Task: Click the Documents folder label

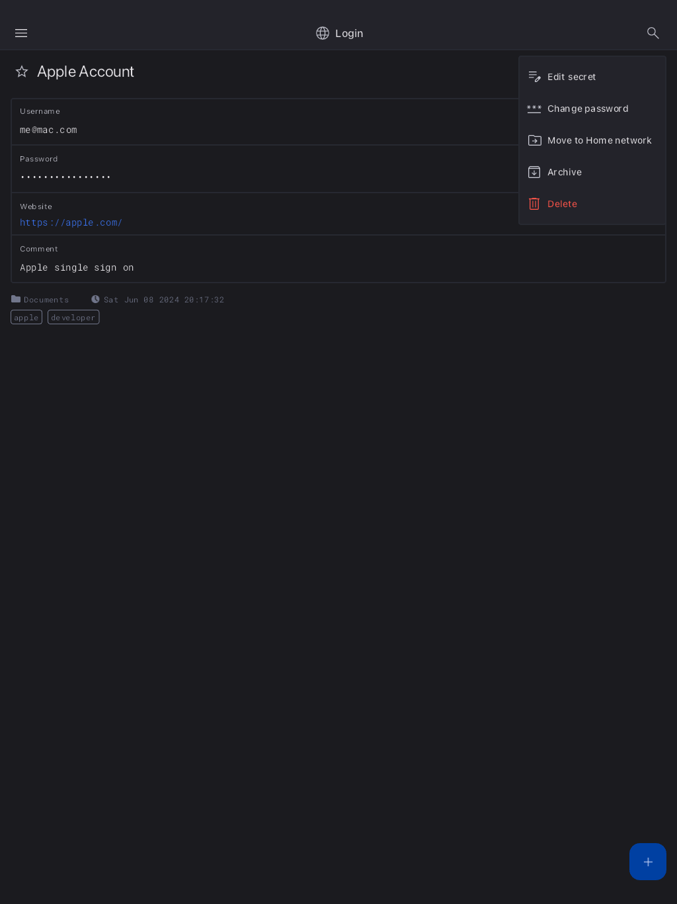Action: coord(46,300)
